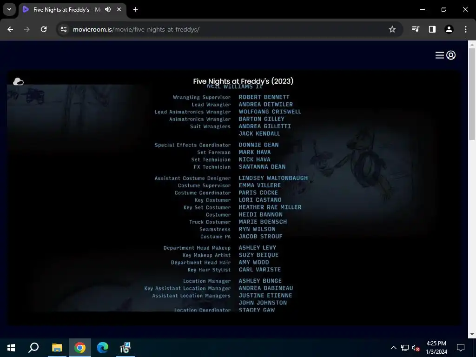The height and width of the screenshot is (357, 476).
Task: Open the notification center
Action: tap(461, 348)
